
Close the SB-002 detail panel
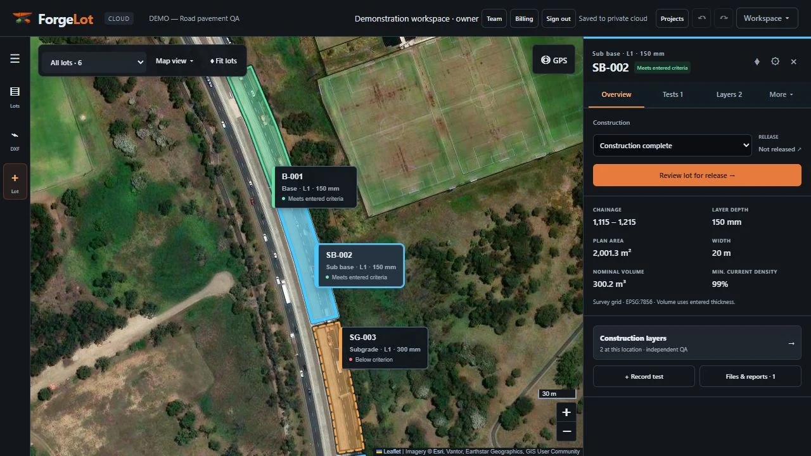(x=793, y=61)
